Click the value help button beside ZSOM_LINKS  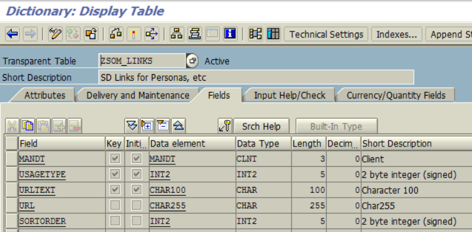[x=192, y=61]
